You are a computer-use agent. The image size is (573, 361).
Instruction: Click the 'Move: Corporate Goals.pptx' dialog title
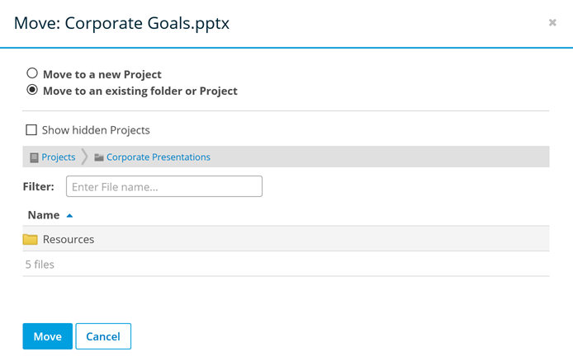pyautogui.click(x=122, y=23)
